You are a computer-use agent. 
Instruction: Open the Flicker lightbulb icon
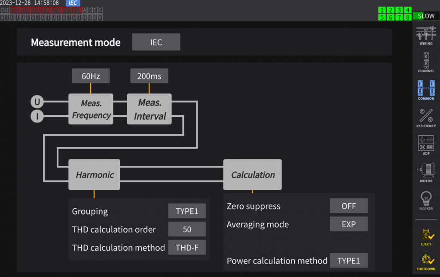pyautogui.click(x=426, y=200)
